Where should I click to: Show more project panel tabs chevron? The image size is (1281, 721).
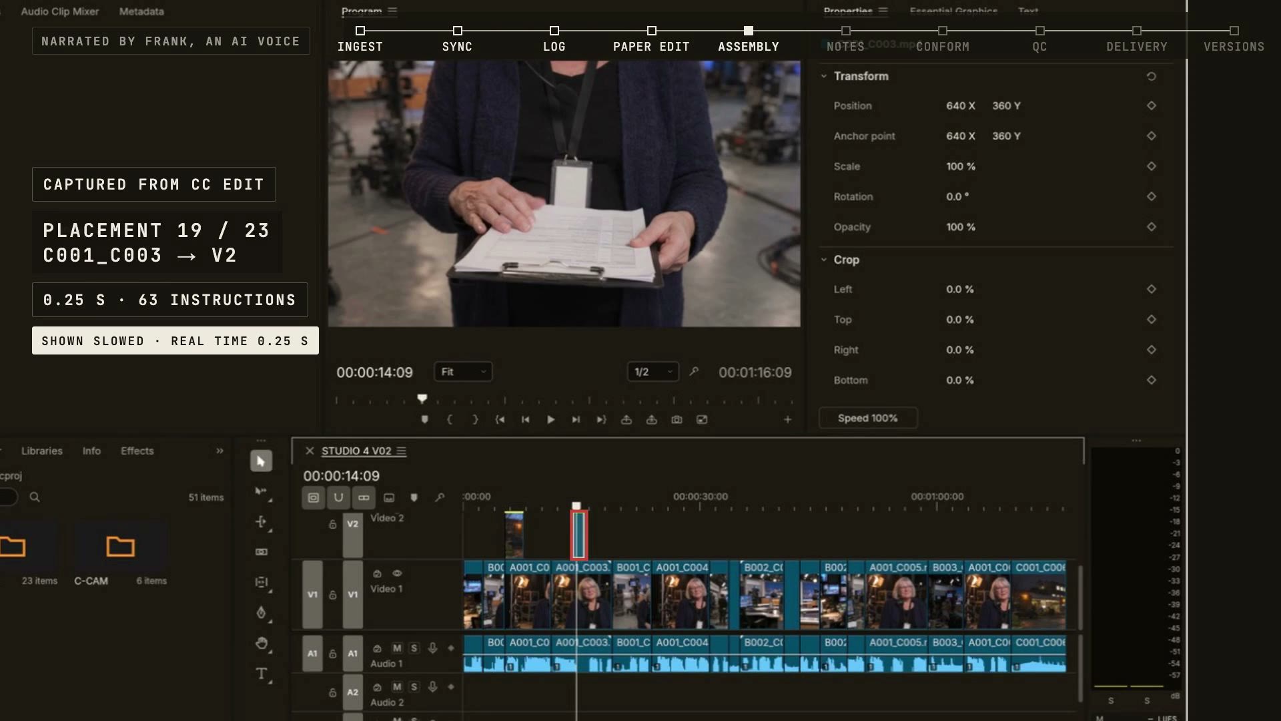coord(220,451)
